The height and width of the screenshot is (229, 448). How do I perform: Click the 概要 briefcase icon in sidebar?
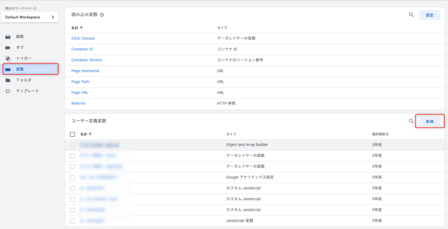tap(8, 36)
